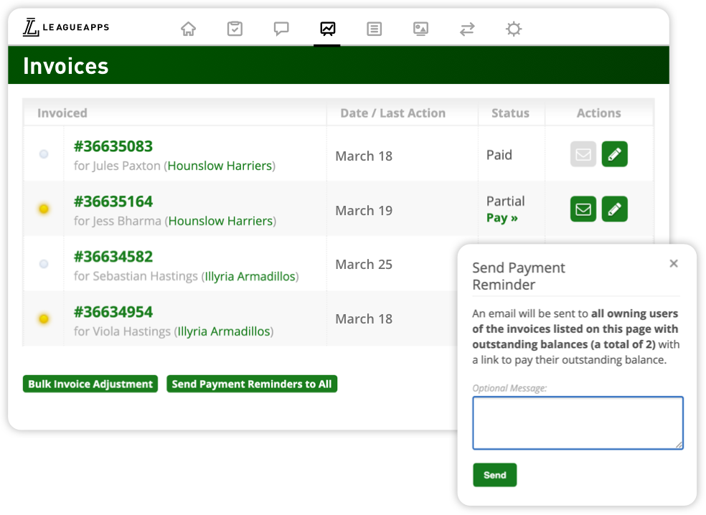The image size is (706, 515).
Task: Click the Actions column header
Action: 599,113
